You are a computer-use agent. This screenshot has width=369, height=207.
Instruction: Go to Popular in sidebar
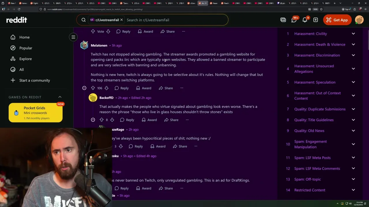point(26,48)
